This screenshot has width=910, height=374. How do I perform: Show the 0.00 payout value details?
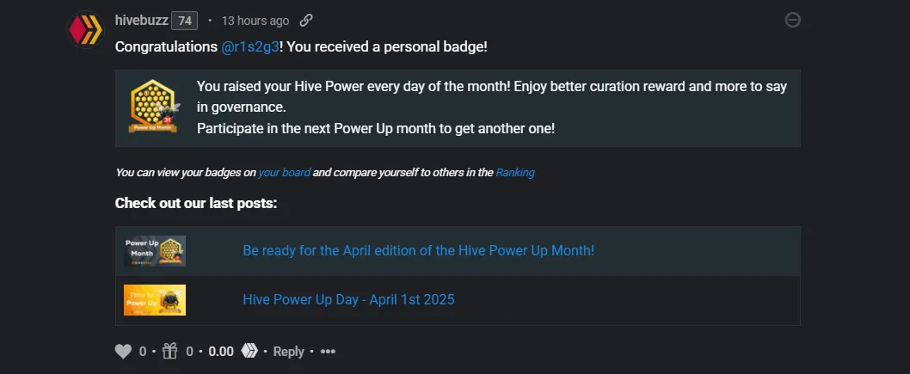pyautogui.click(x=221, y=352)
